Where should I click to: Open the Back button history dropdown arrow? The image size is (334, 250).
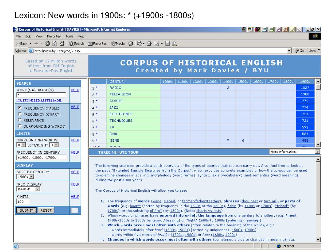pyautogui.click(x=30, y=44)
